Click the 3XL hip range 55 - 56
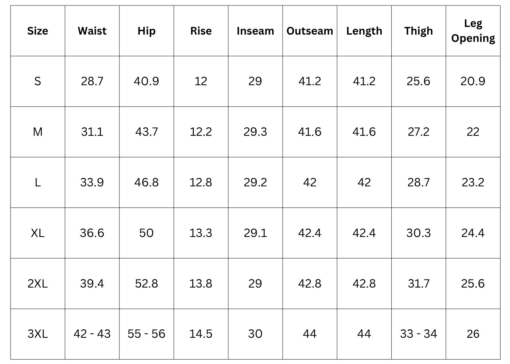This screenshot has width=510, height=364. (146, 334)
